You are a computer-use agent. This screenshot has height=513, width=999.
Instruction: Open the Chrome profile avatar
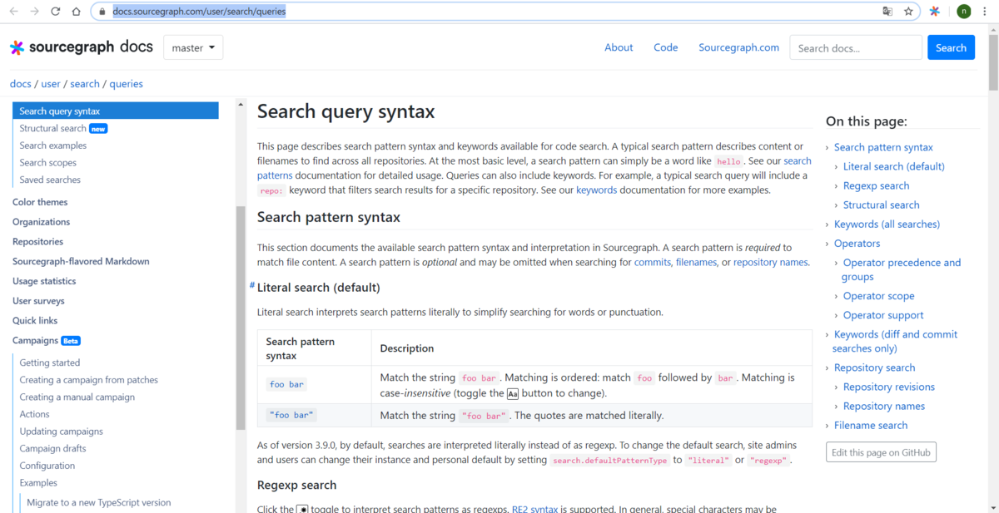click(x=964, y=12)
